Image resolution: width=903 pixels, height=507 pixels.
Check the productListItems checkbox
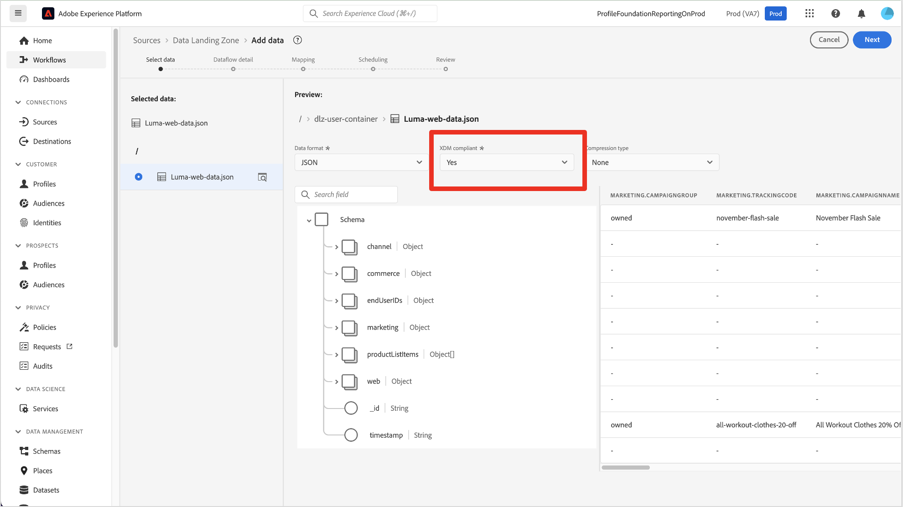(349, 354)
